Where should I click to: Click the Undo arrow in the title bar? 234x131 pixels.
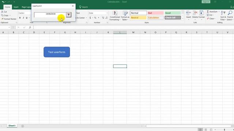pyautogui.click(x=3, y=2)
